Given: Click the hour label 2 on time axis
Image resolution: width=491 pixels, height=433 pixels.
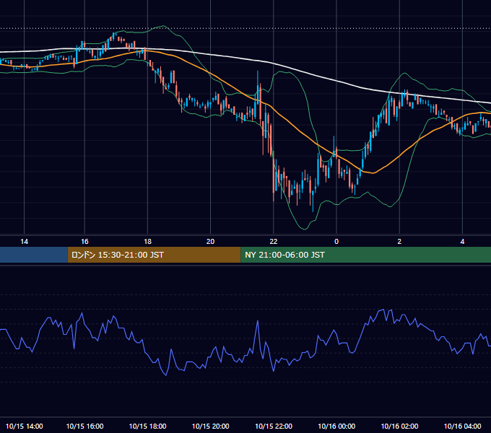Looking at the screenshot, I should [x=399, y=242].
